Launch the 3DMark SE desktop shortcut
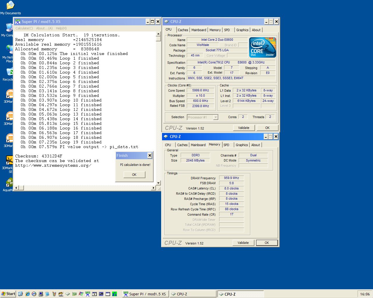This screenshot has width=373, height=298. click(x=7, y=164)
